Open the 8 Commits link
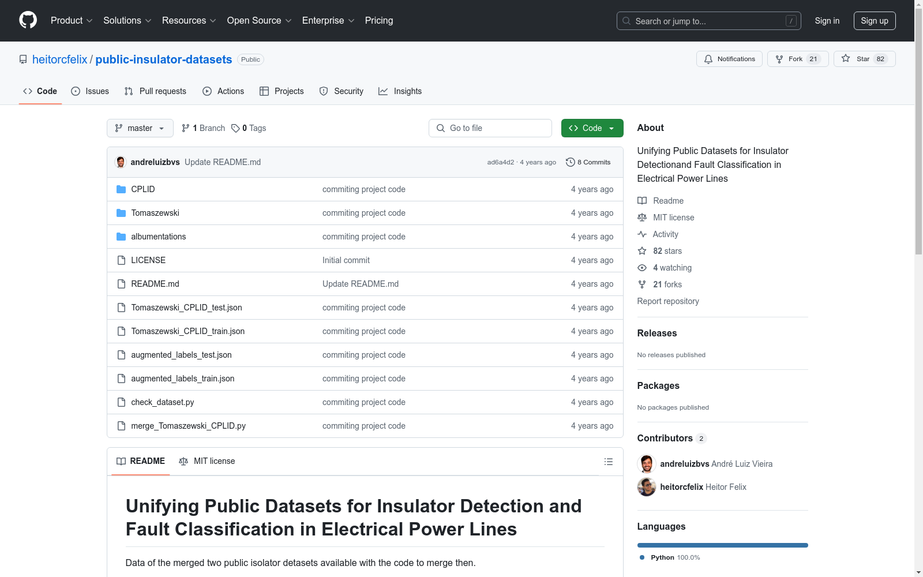The image size is (923, 577). point(588,162)
